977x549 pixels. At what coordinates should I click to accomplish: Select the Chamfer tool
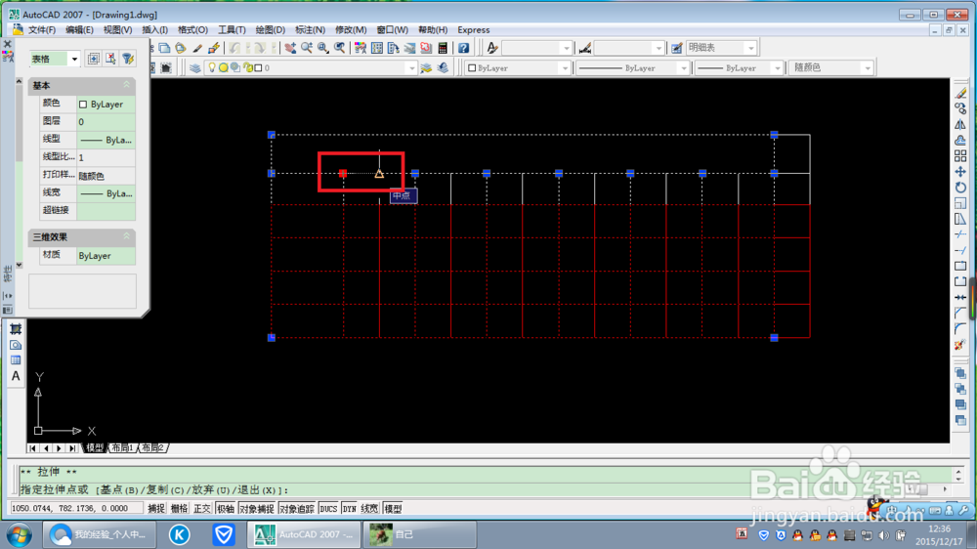pos(960,313)
